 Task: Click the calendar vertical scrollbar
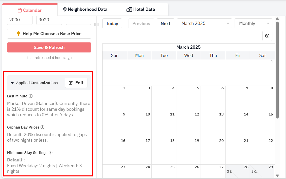[277, 70]
